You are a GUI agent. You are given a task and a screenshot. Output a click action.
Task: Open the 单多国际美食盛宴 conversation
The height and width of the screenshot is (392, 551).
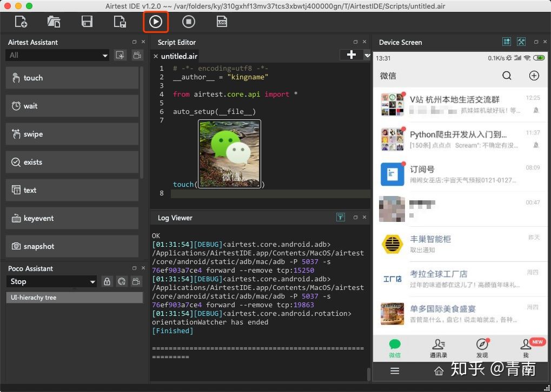point(460,314)
